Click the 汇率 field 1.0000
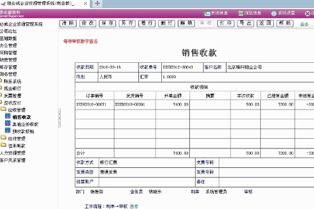The height and width of the screenshot is (209, 314). tap(238, 77)
